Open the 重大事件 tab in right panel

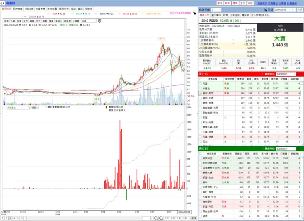pyautogui.click(x=216, y=15)
